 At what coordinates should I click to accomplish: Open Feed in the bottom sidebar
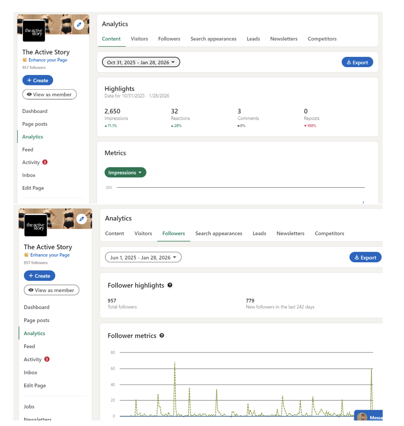pos(29,346)
